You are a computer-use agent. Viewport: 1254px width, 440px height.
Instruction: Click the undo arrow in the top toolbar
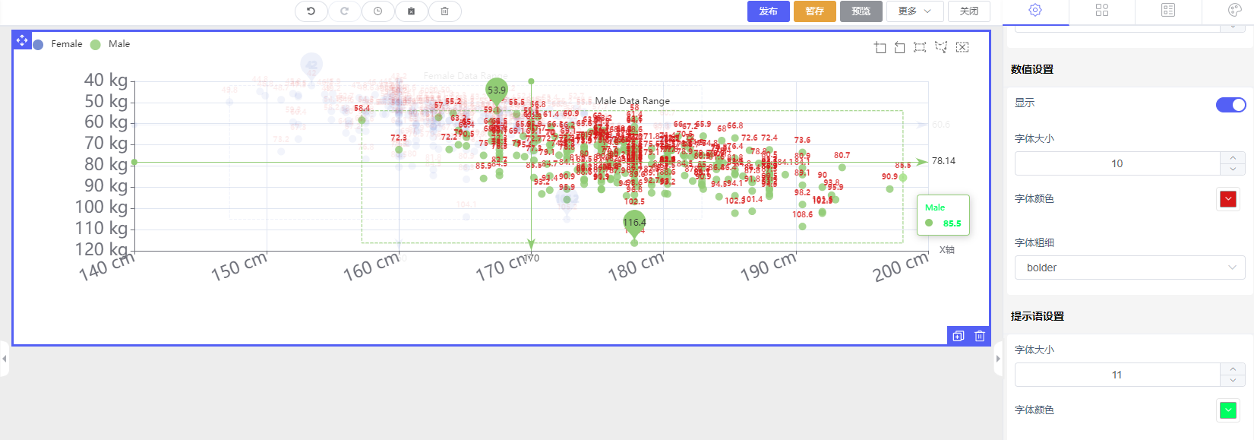[311, 11]
